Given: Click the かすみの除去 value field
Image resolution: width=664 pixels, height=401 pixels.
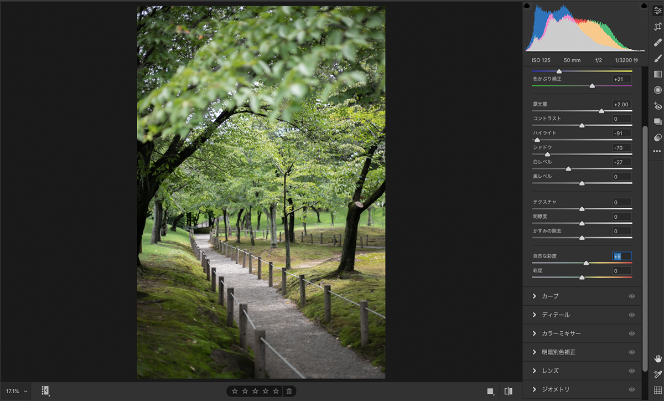Looking at the screenshot, I should [622, 231].
